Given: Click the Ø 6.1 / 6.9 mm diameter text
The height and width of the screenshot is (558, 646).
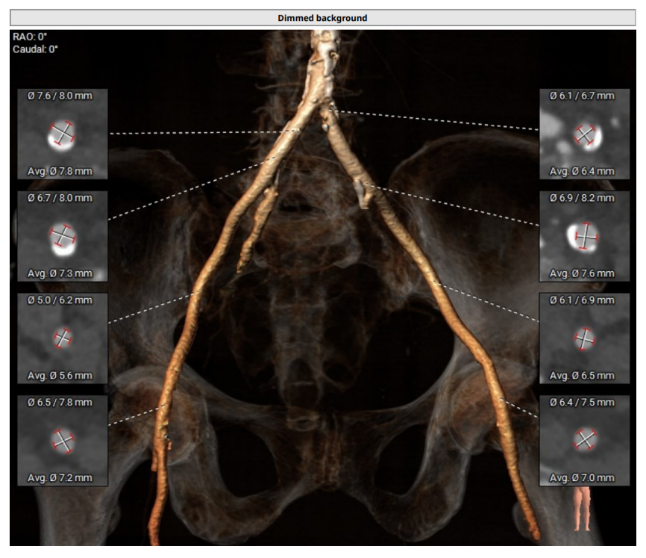Looking at the screenshot, I should point(582,300).
